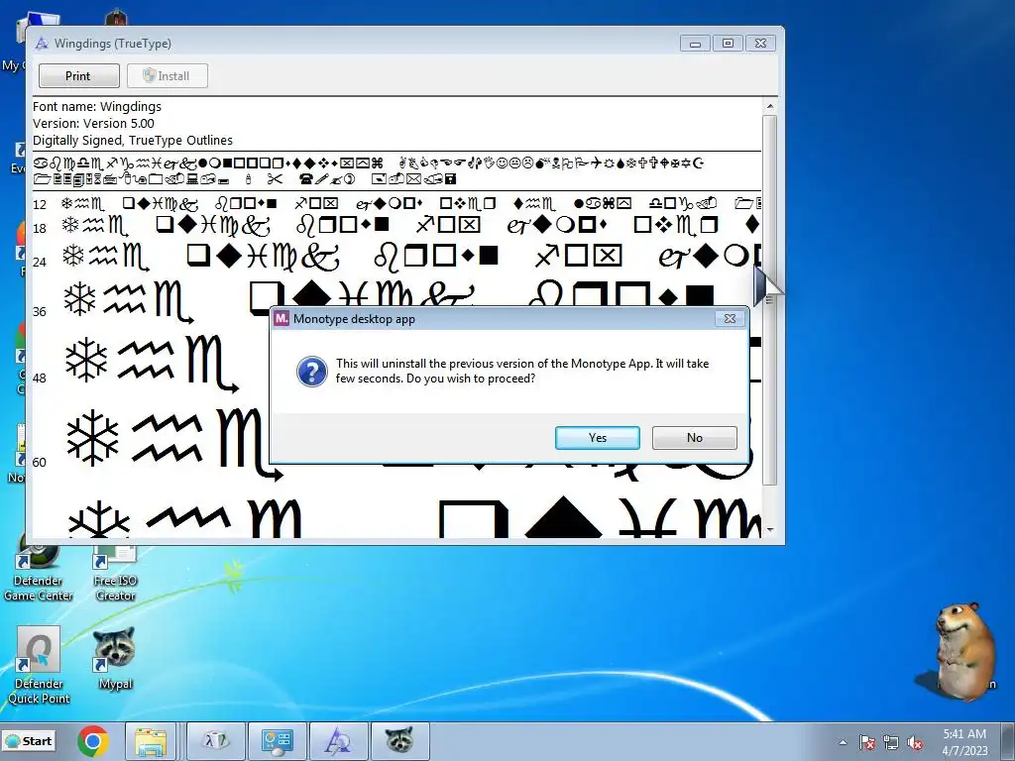The image size is (1015, 761).
Task: Close the Wingdings font viewer window
Action: pyautogui.click(x=760, y=44)
